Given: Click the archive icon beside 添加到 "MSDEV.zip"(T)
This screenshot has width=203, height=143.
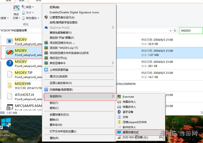Looking at the screenshot, I should 46,48.
